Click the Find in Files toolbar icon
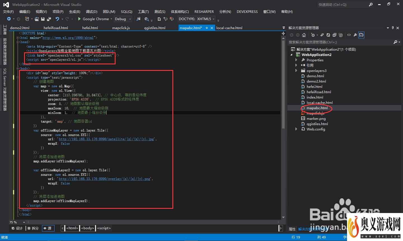Viewport: 403px width, 241px height. pyautogui.click(x=146, y=19)
